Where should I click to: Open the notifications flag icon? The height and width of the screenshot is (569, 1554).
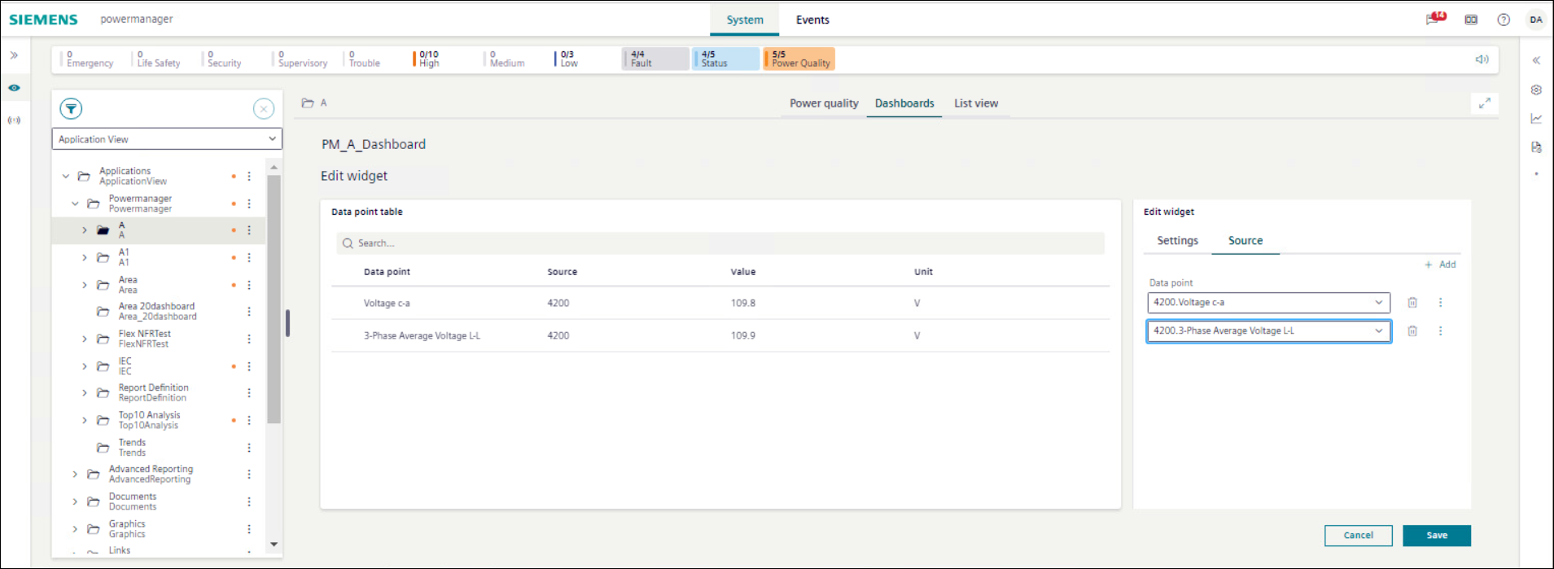pos(1435,19)
